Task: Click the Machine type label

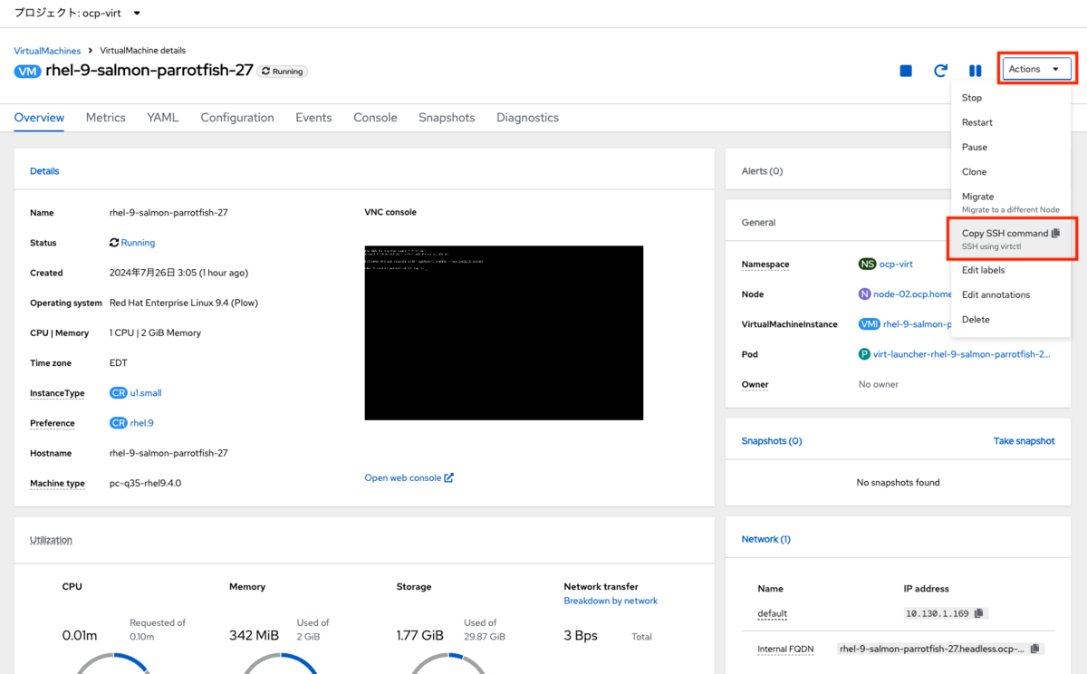Action: (x=57, y=483)
